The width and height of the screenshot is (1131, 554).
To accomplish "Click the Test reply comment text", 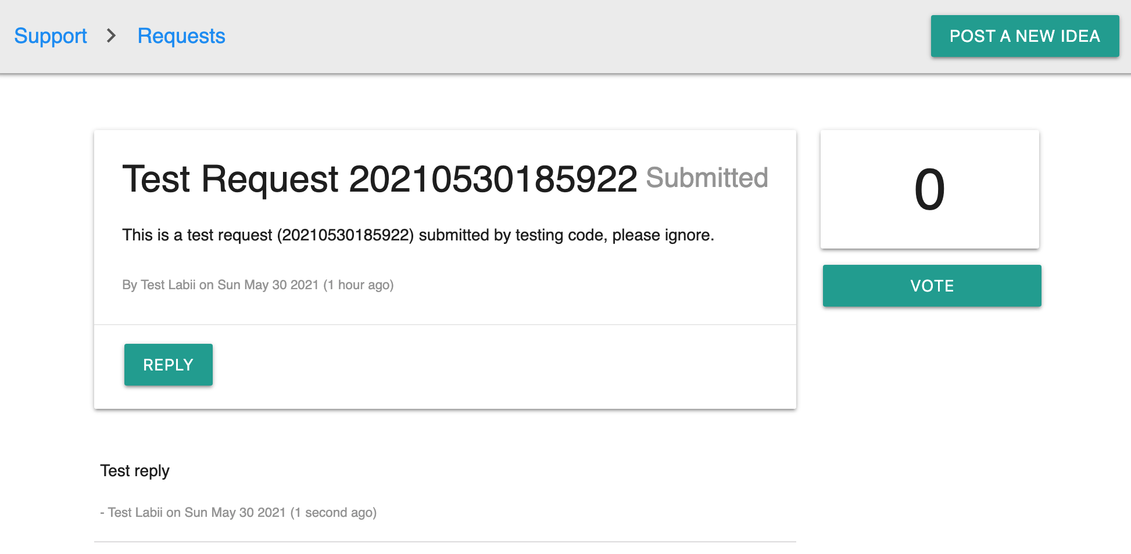I will pyautogui.click(x=135, y=470).
